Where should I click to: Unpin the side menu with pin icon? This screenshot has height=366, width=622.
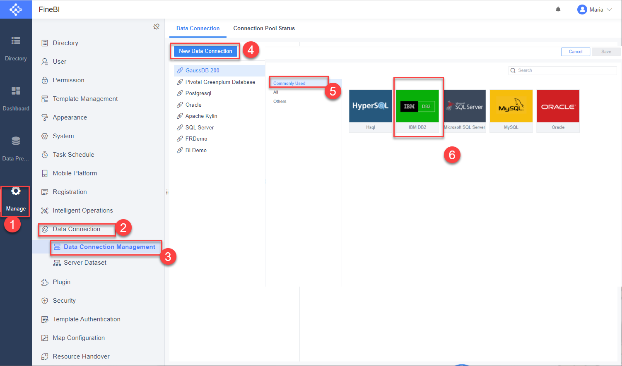pyautogui.click(x=156, y=27)
